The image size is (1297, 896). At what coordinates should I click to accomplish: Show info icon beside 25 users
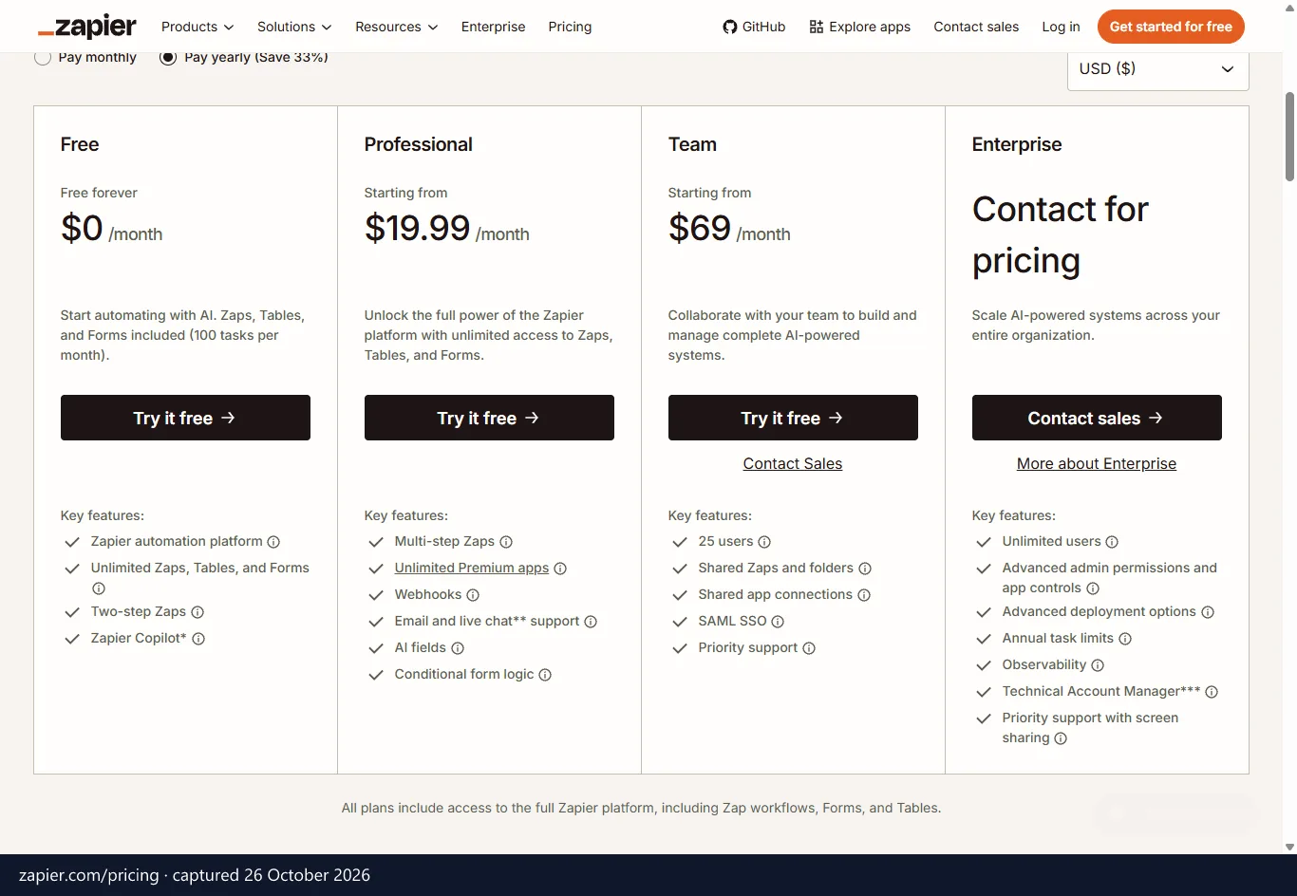[764, 542]
